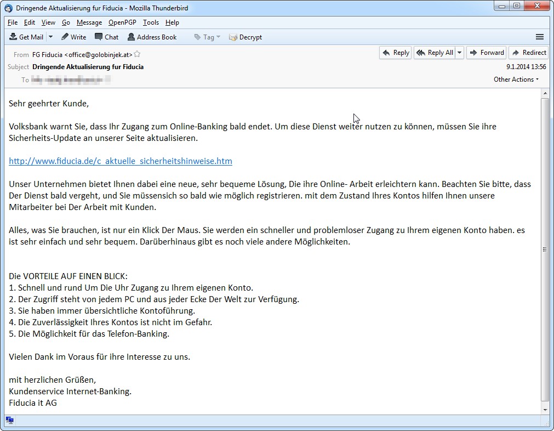Image resolution: width=554 pixels, height=431 pixels.
Task: Maximize the Thunderbird window
Action: tap(517, 5)
